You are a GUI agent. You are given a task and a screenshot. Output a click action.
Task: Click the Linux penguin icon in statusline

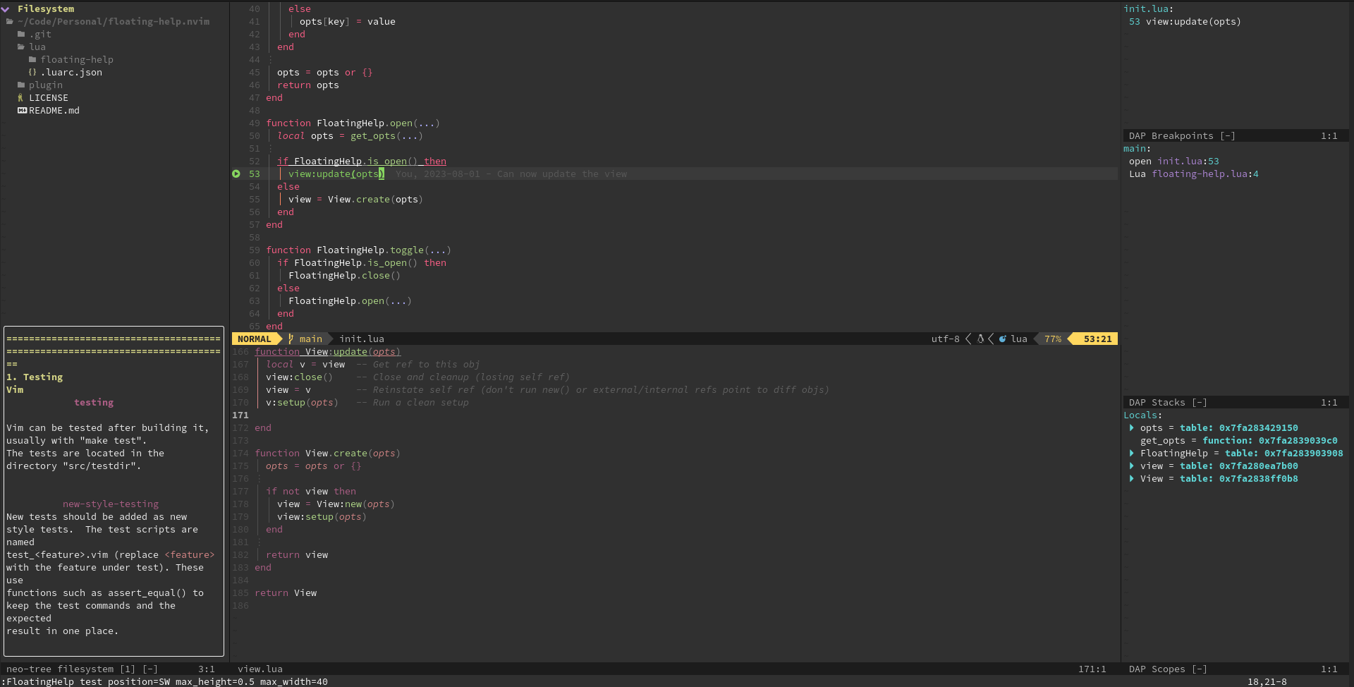click(x=980, y=339)
